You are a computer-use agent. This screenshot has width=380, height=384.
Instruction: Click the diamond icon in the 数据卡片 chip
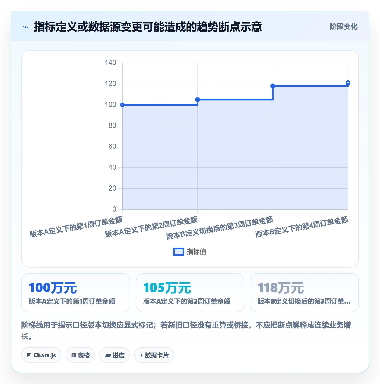click(x=141, y=355)
